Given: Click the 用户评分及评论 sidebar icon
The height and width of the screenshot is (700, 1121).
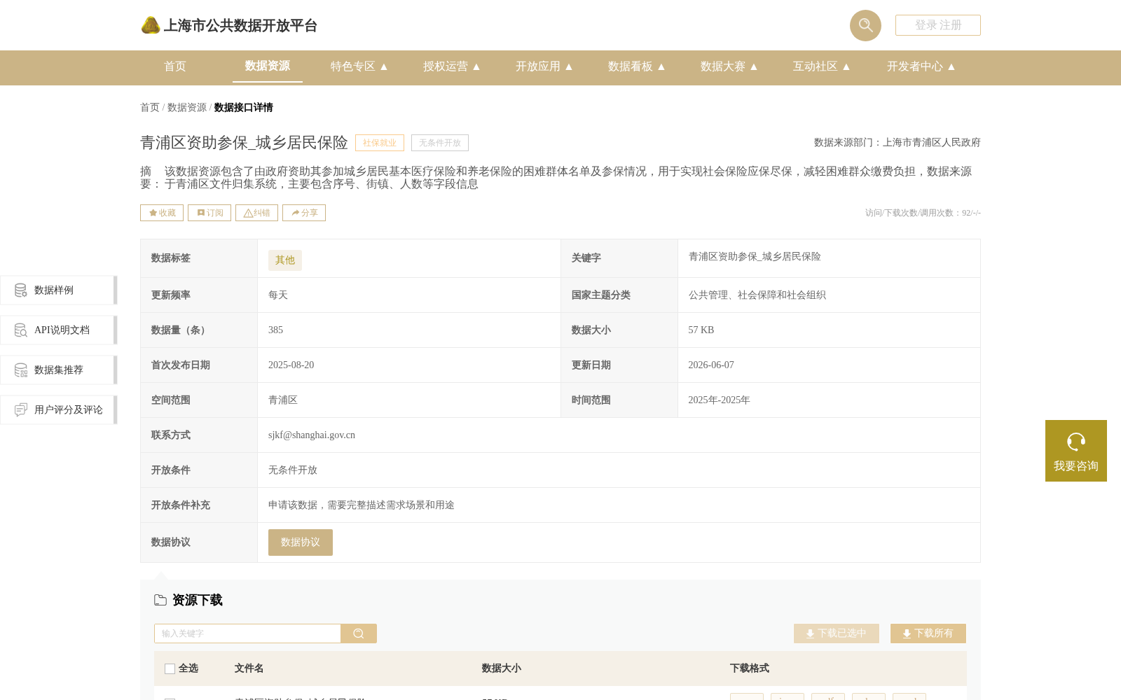Looking at the screenshot, I should pos(21,410).
